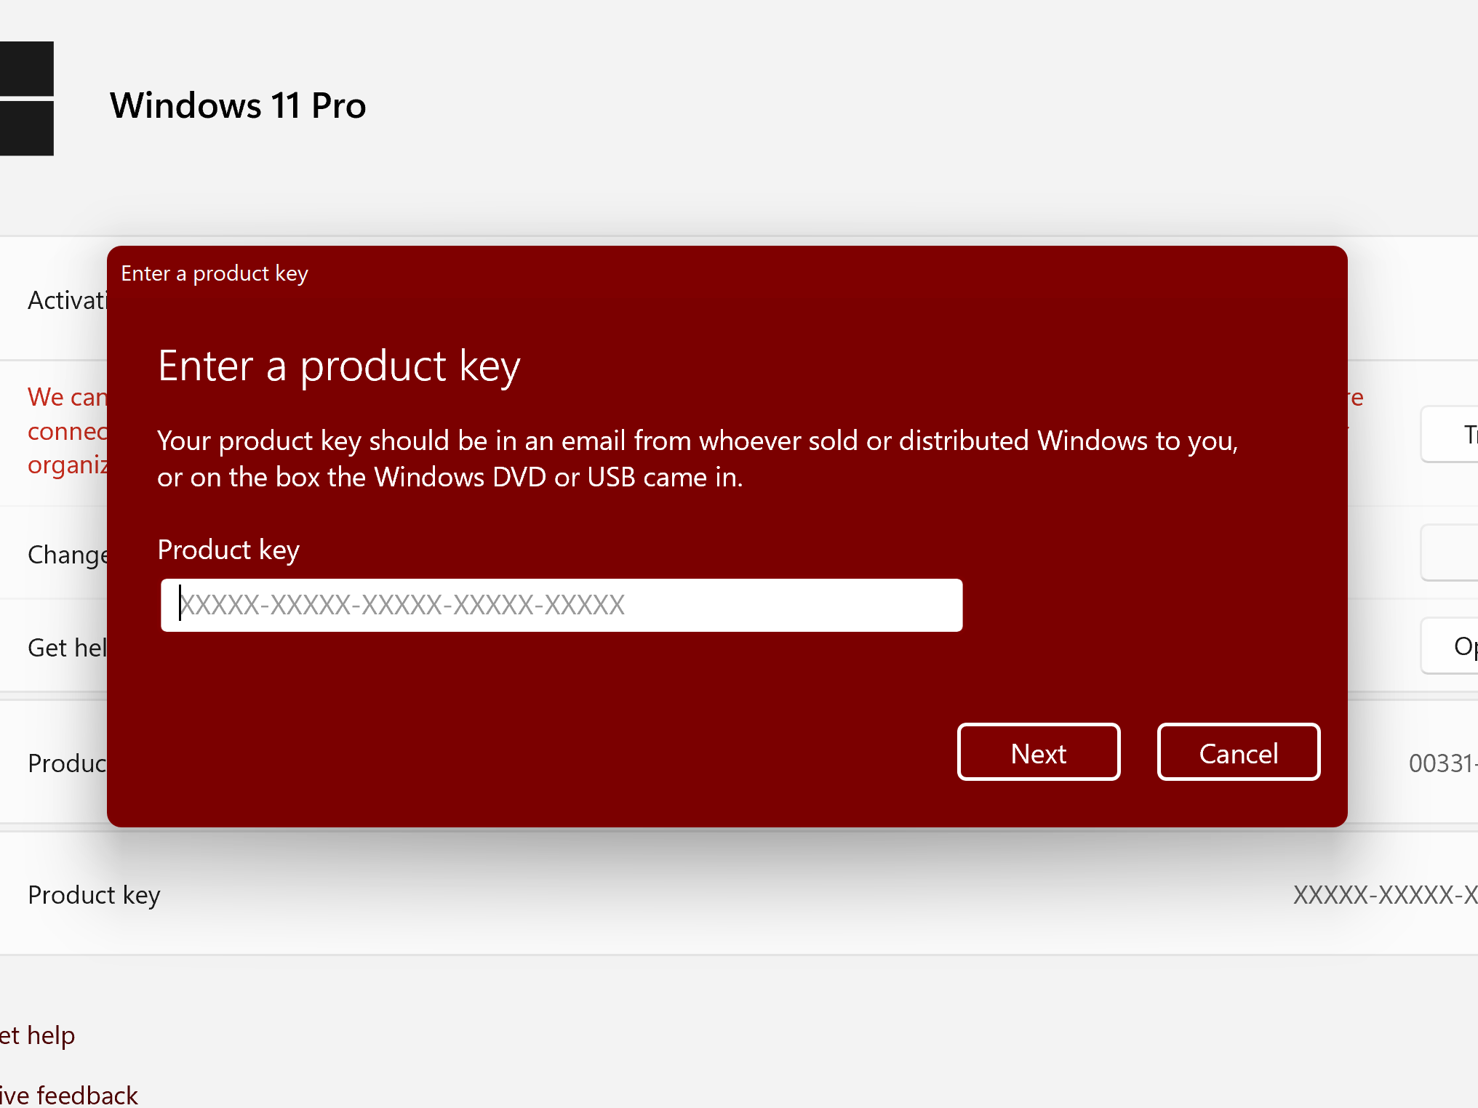This screenshot has width=1478, height=1108.
Task: Open the Give feedback link
Action: click(69, 1094)
